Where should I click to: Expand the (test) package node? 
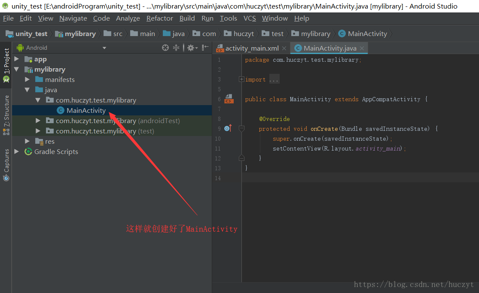[38, 131]
